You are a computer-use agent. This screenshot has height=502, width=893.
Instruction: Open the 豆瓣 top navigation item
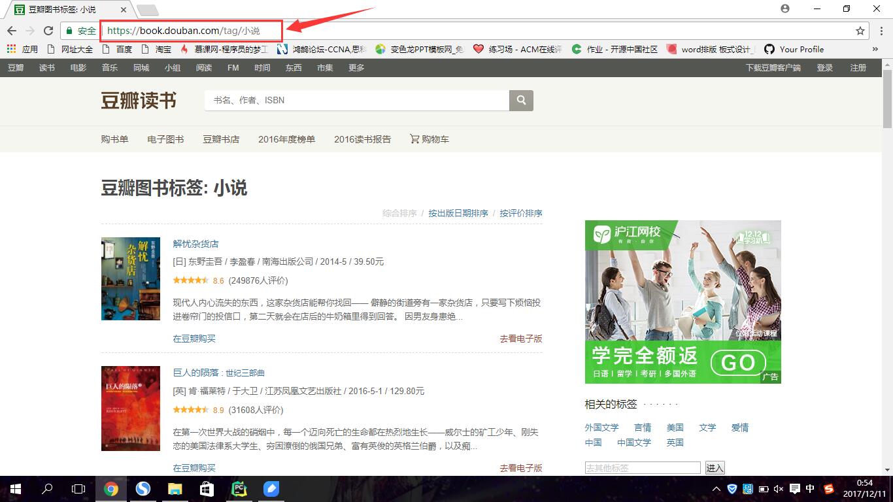[x=16, y=68]
